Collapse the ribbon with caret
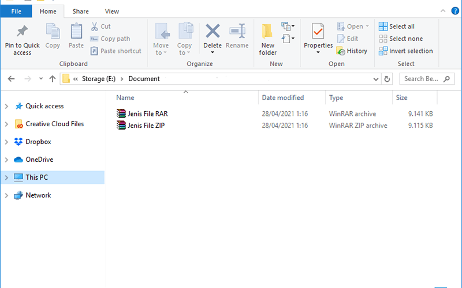Screen dimensions: 462x288 (443, 11)
